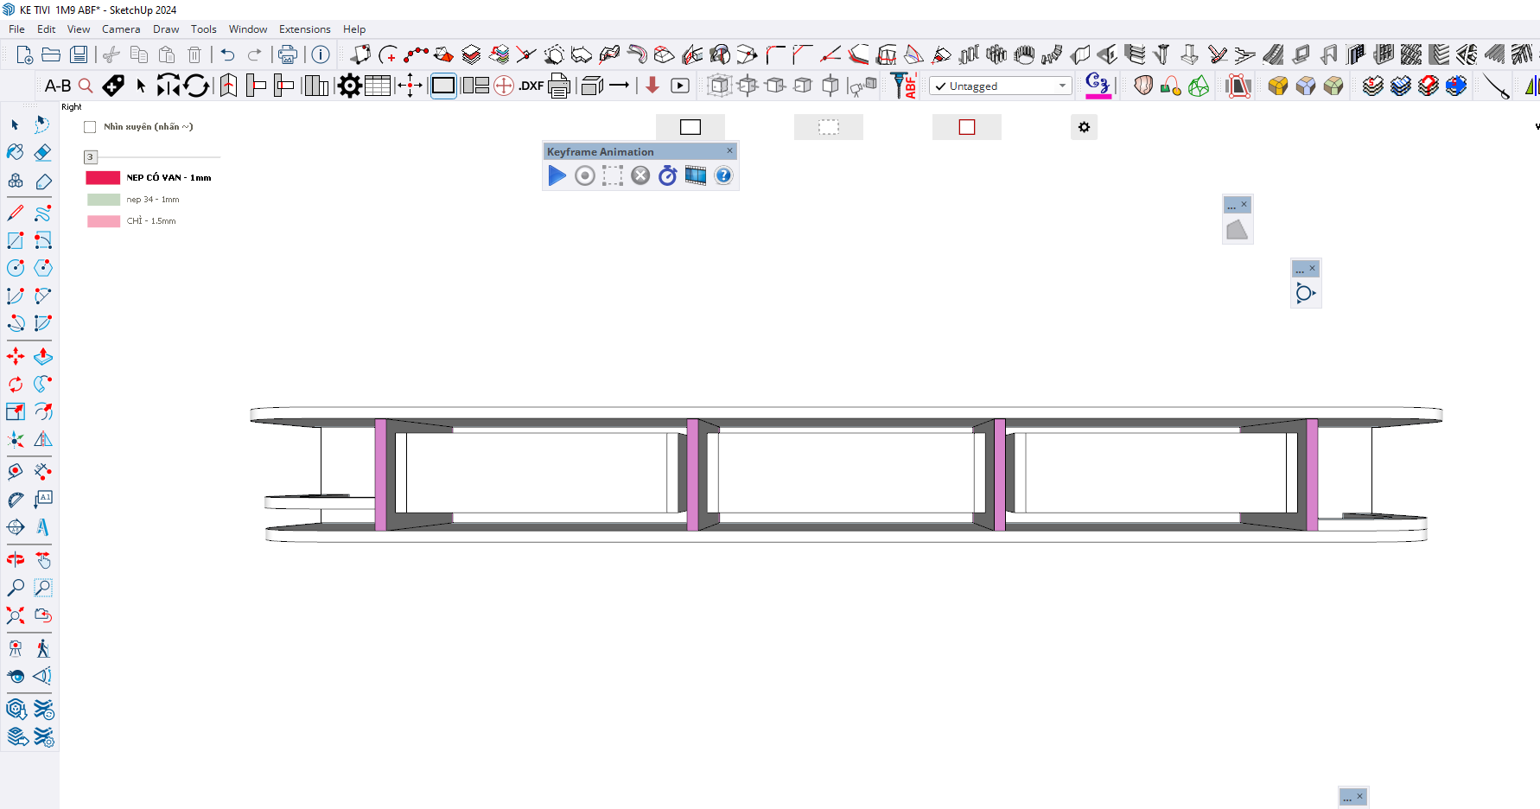Toggle the dashed rectangle display mode

tap(828, 127)
